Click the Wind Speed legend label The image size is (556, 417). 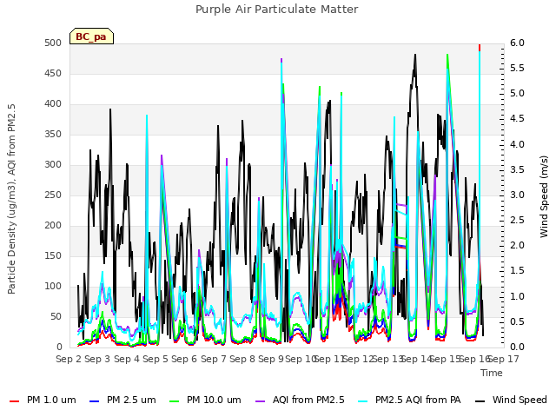pyautogui.click(x=520, y=400)
